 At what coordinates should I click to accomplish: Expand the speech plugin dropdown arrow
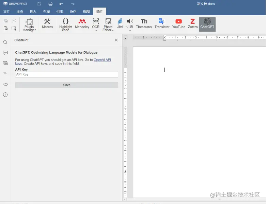(130, 31)
